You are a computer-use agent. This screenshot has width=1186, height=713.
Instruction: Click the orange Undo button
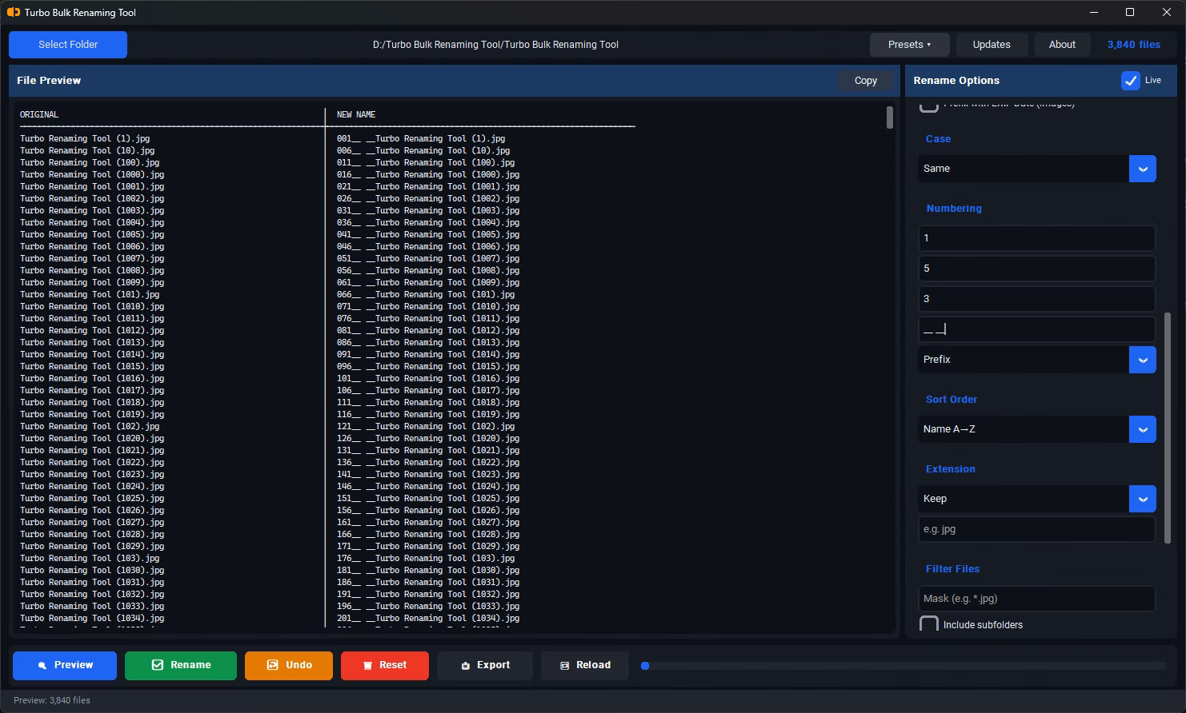click(x=289, y=665)
